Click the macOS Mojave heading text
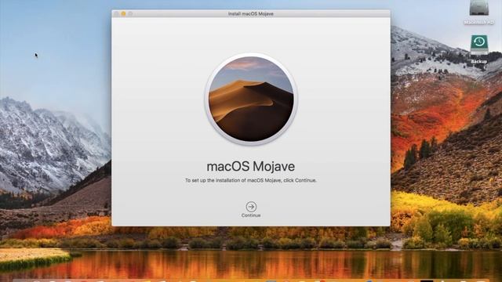The height and width of the screenshot is (282, 502). pos(251,166)
